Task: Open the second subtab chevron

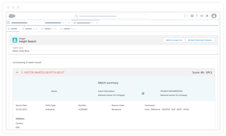Action: (34, 29)
